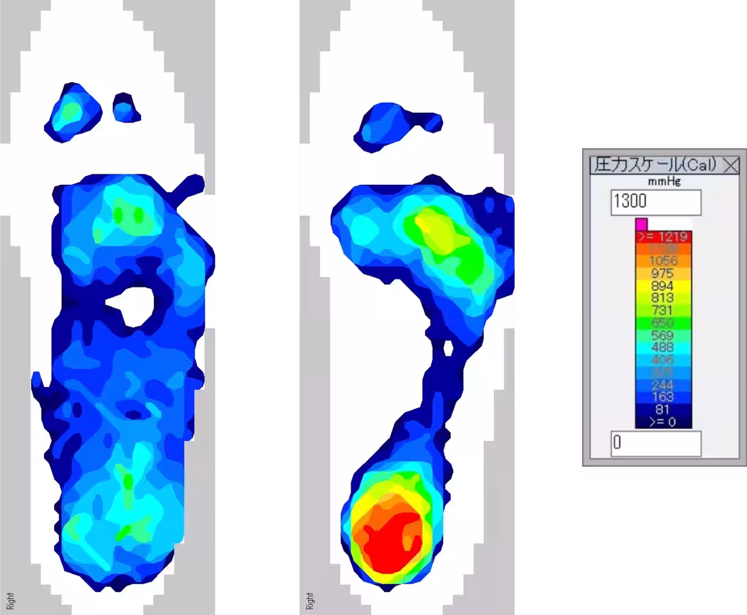Click the red heel peak in right pressure map
The height and width of the screenshot is (615, 747).
[389, 535]
